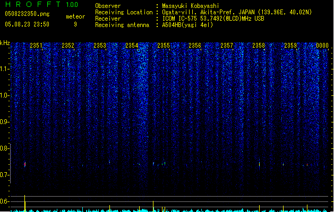The width and height of the screenshot is (334, 212).
Task: Click the 0.8 kHz axis label
Action: pos(4,148)
